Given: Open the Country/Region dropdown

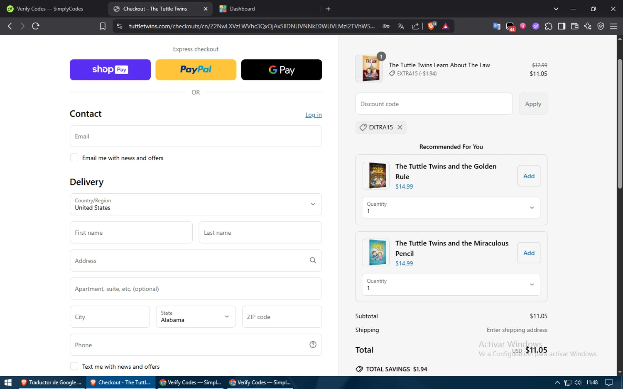Looking at the screenshot, I should pyautogui.click(x=196, y=204).
